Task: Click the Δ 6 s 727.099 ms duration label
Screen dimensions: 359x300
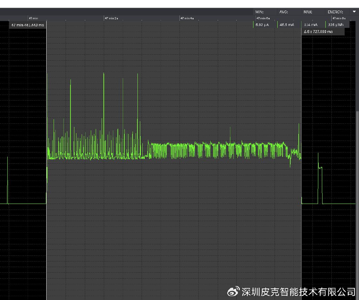Action: [x=318, y=32]
